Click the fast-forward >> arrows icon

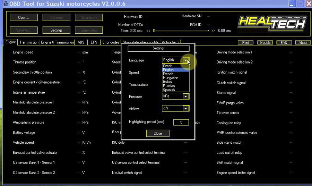213,31
